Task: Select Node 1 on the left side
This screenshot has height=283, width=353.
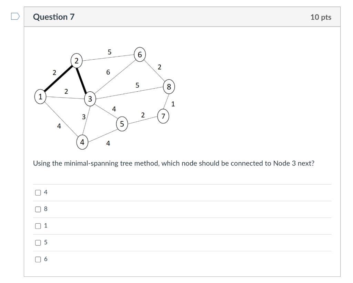Action: pos(40,97)
